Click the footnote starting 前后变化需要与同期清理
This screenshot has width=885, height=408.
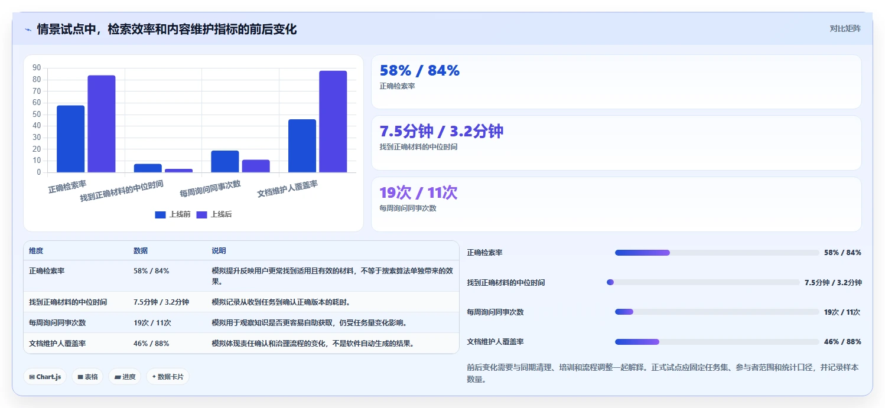click(663, 373)
